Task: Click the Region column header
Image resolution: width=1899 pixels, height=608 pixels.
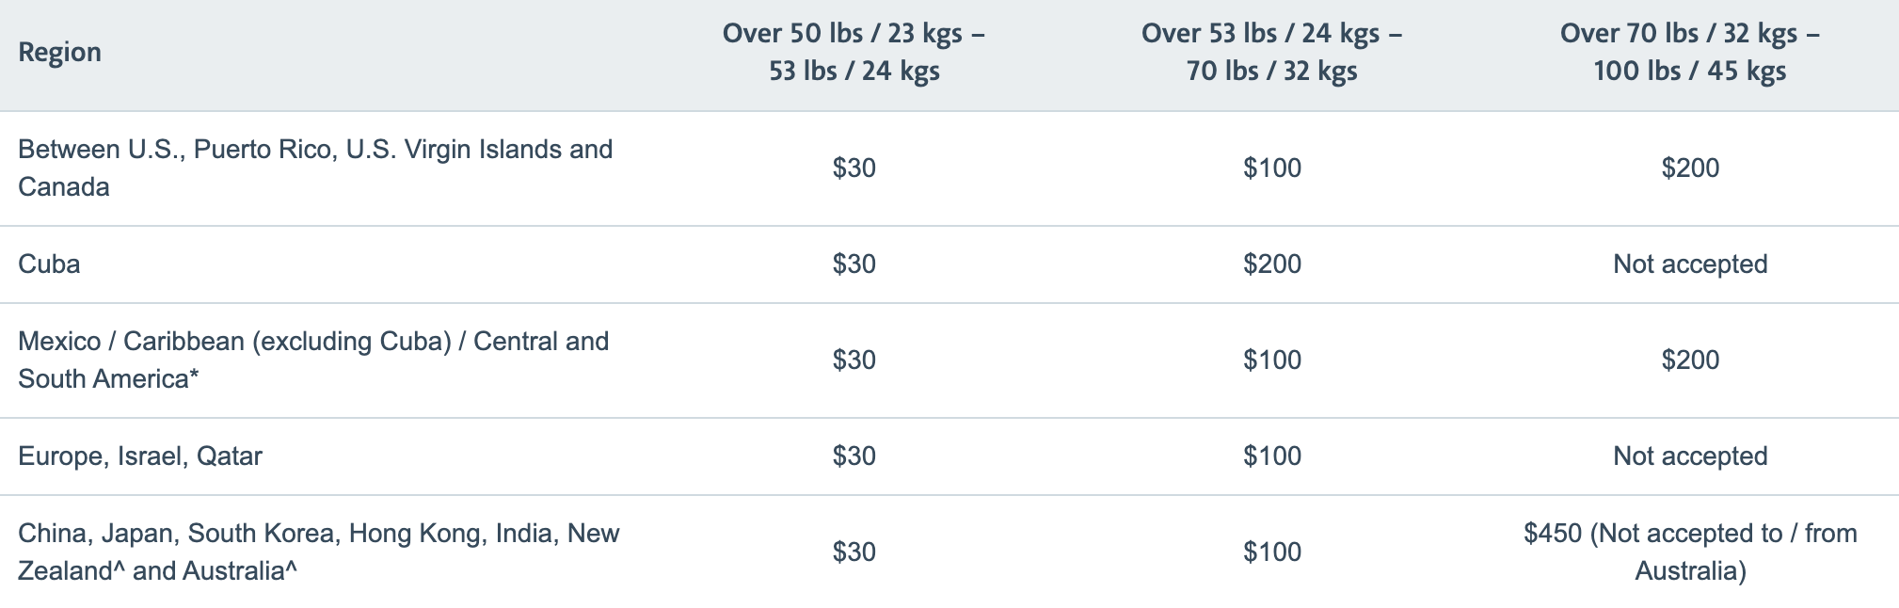Action: (x=59, y=53)
